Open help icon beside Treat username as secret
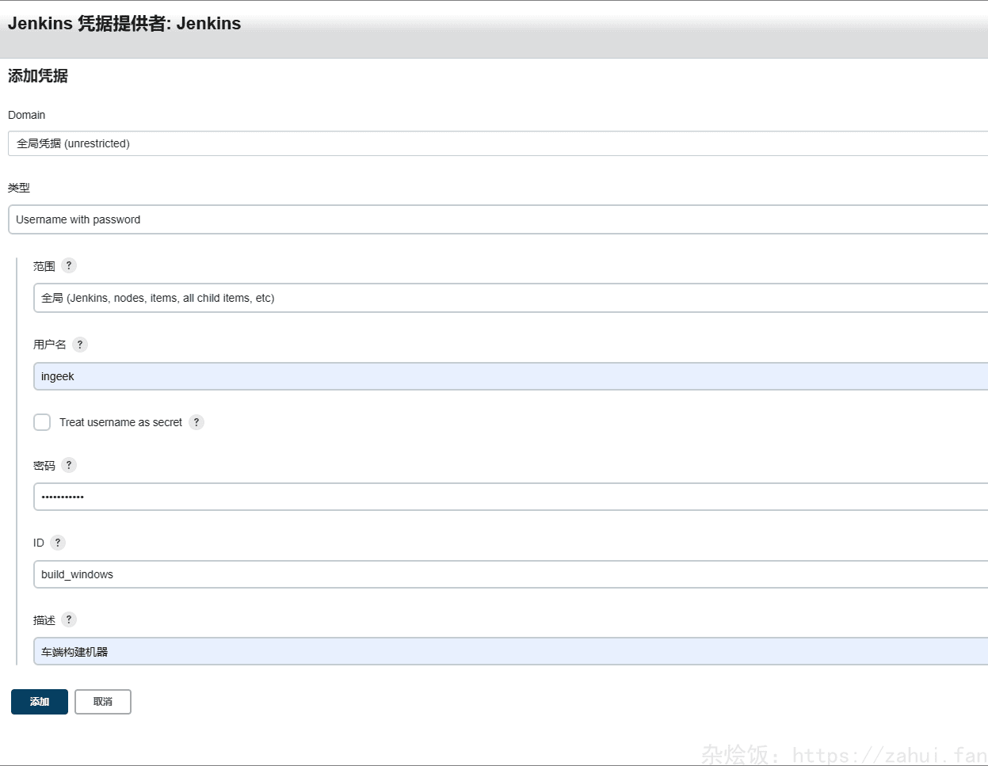The width and height of the screenshot is (988, 766). click(x=196, y=422)
